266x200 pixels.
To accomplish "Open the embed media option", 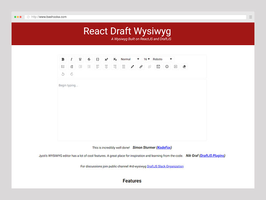I will [158, 67].
